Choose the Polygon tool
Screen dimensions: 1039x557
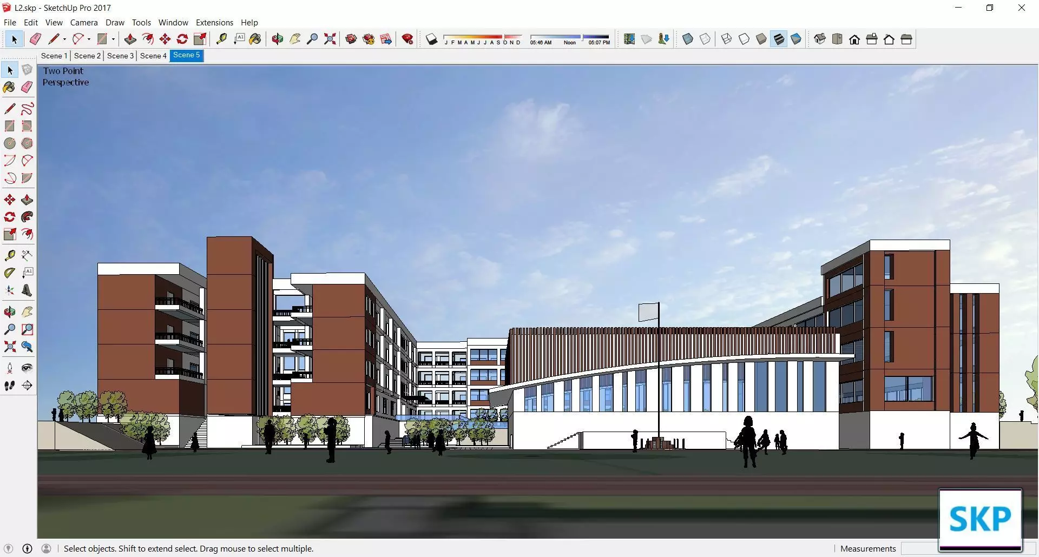coord(27,143)
